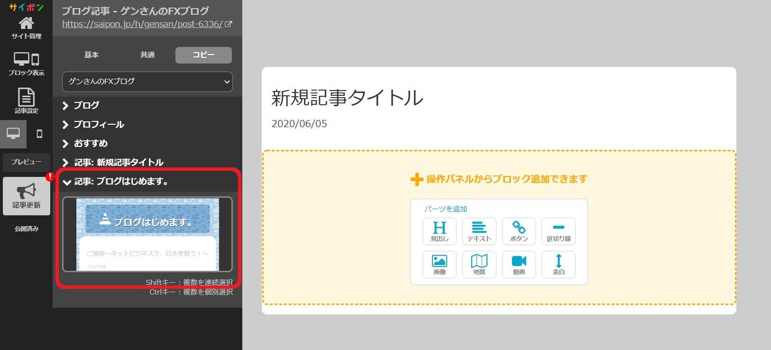Open the ゲンさんのFXブログ site dropdown
Viewport: 771px width, 350px height.
(x=147, y=82)
